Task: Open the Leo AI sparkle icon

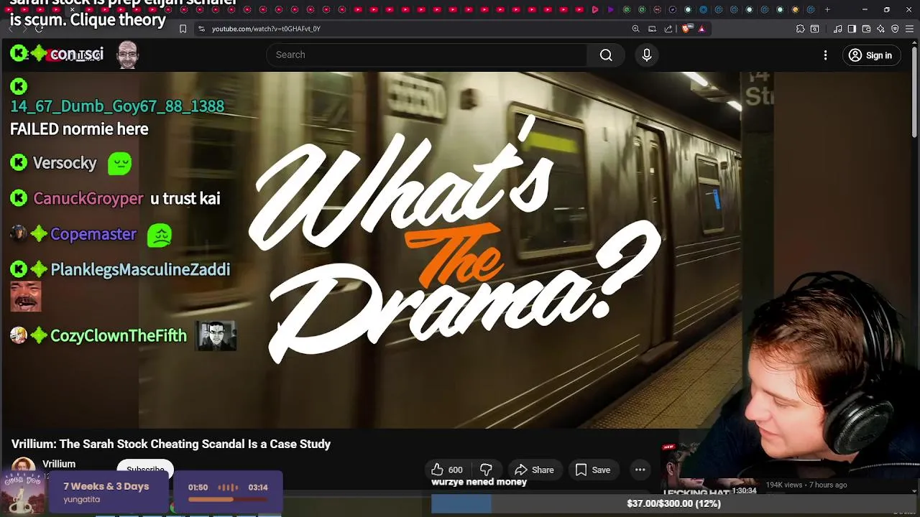Action: [880, 29]
